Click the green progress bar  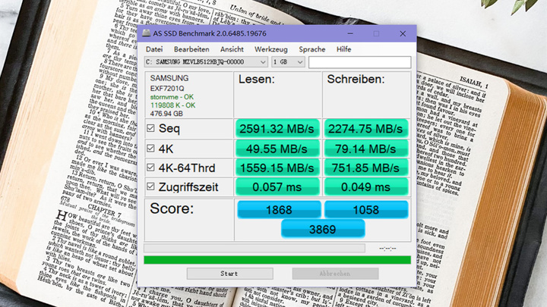click(277, 260)
